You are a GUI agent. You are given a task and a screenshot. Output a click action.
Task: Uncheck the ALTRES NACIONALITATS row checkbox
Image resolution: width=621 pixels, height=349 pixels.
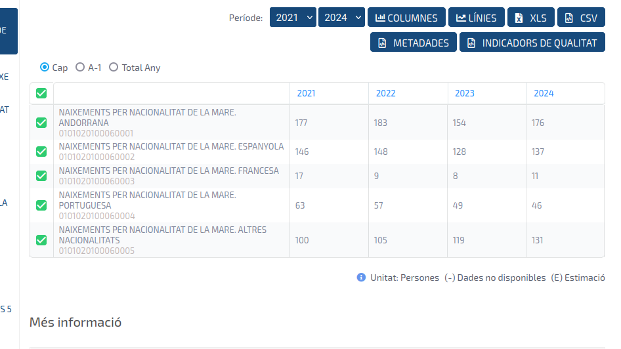(x=41, y=240)
